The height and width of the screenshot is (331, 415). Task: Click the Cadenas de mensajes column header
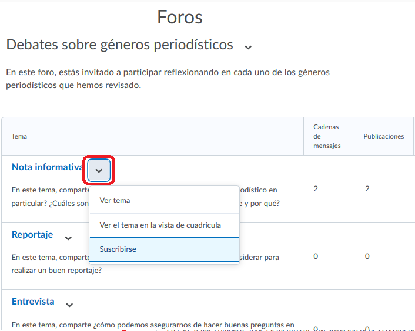[x=327, y=136]
